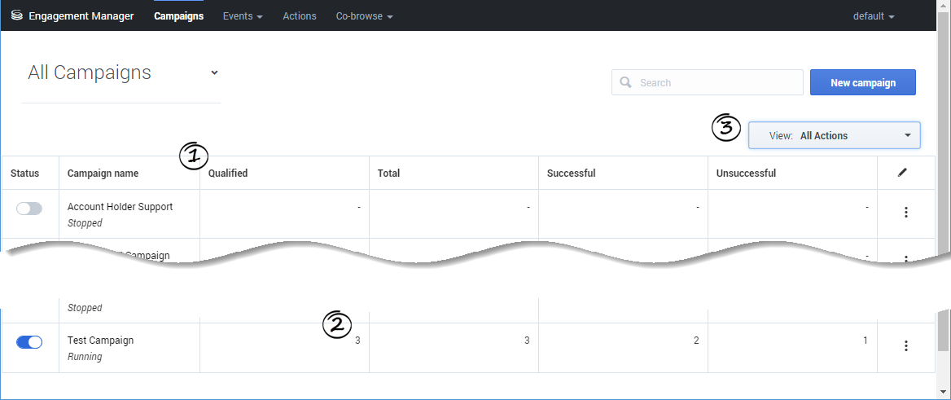Open the Co-browse menu
This screenshot has height=400, width=951.
[364, 16]
